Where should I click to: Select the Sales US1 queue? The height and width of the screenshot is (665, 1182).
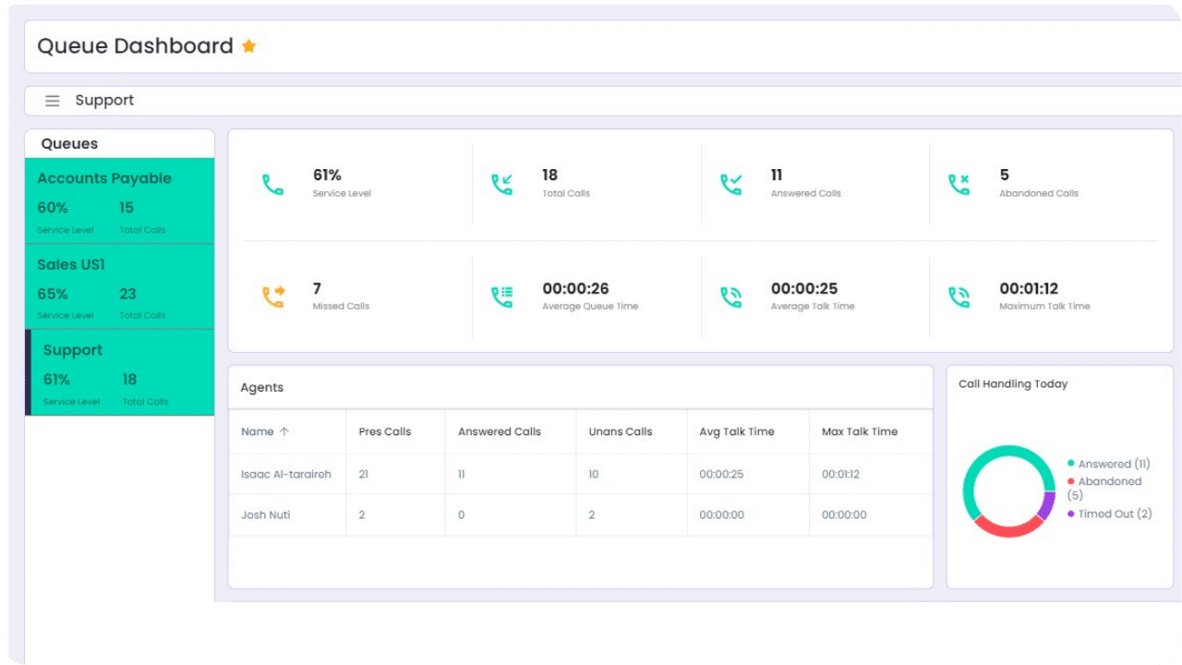pyautogui.click(x=120, y=286)
